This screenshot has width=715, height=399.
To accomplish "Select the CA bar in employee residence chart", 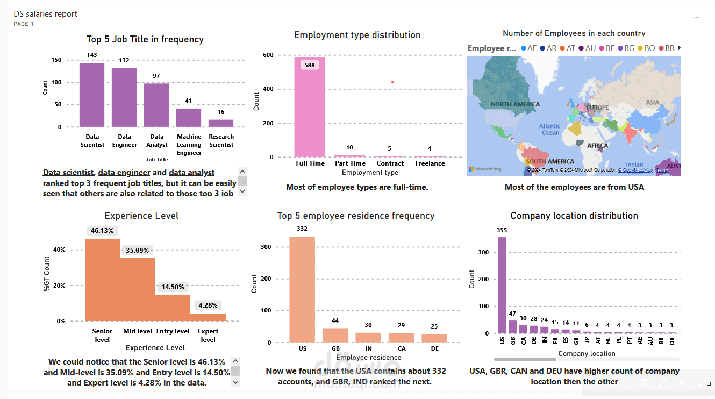I will point(402,338).
